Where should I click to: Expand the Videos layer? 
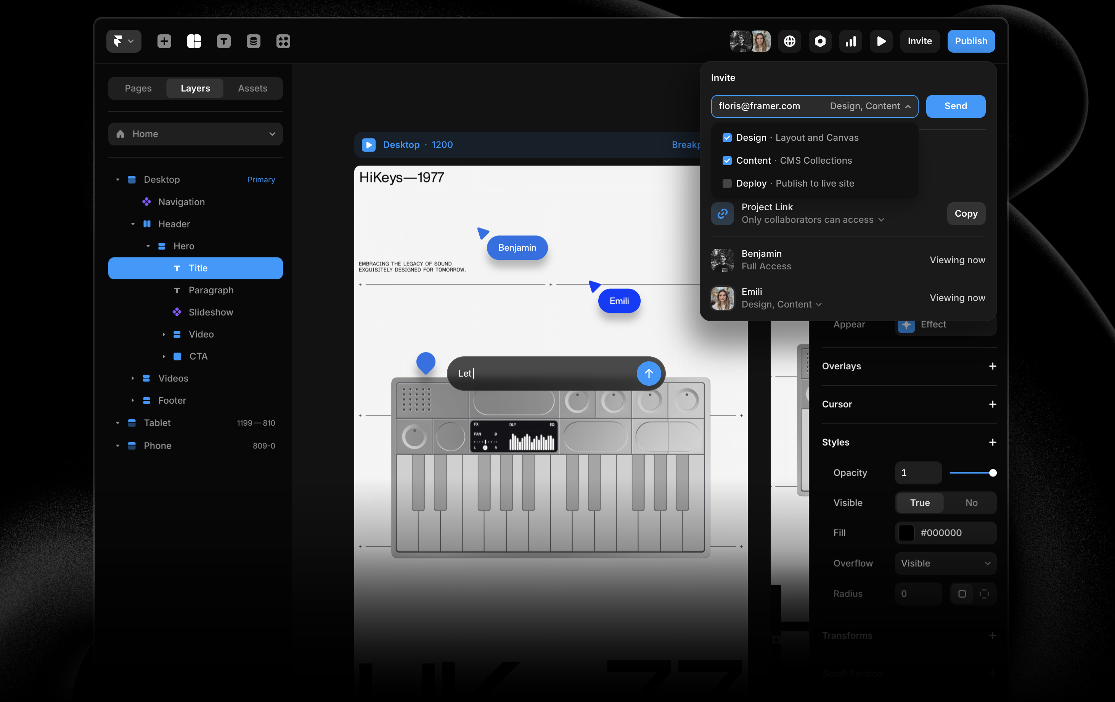[x=132, y=378]
